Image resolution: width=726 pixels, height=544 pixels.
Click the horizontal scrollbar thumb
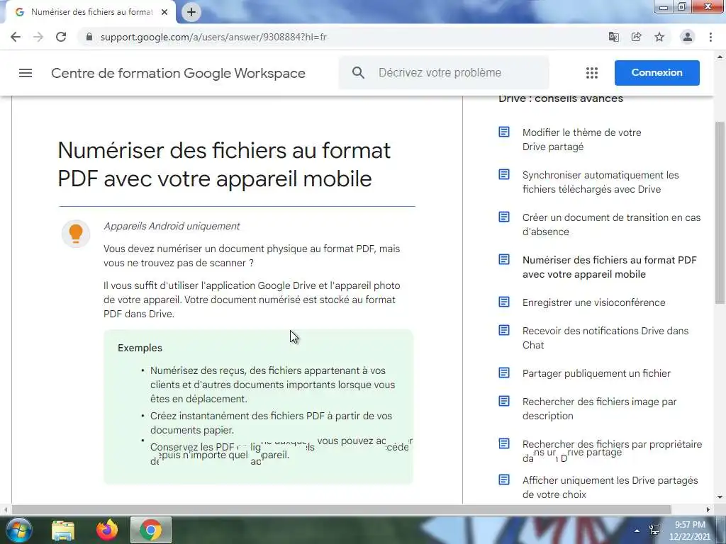tap(342, 510)
